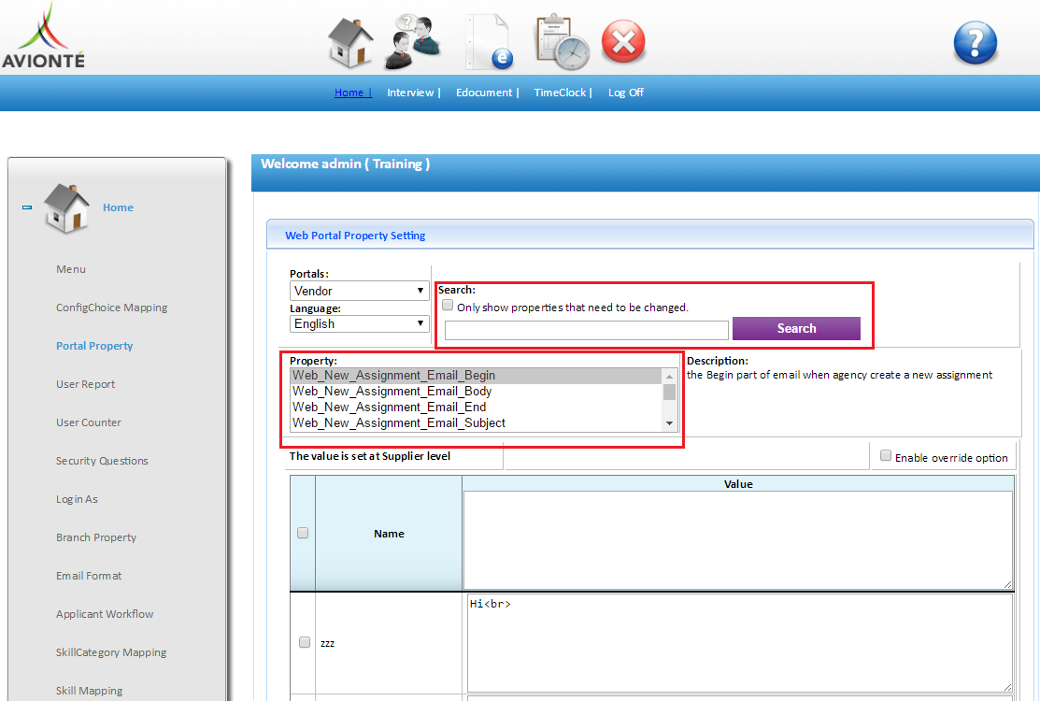Open Applicant Workflow in the sidebar
Viewport: 1040px width, 701px height.
click(x=105, y=615)
